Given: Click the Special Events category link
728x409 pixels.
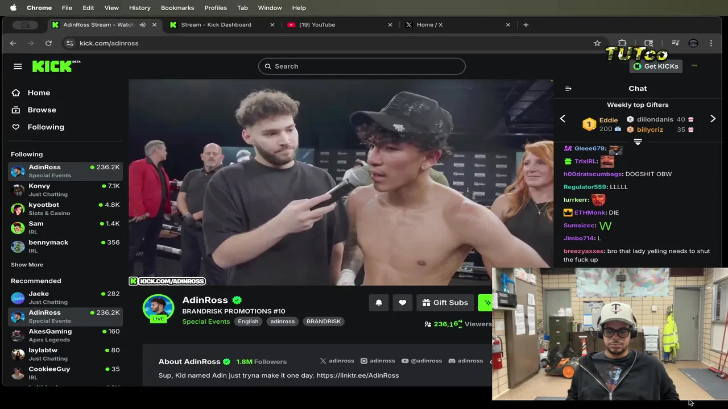Looking at the screenshot, I should (206, 322).
